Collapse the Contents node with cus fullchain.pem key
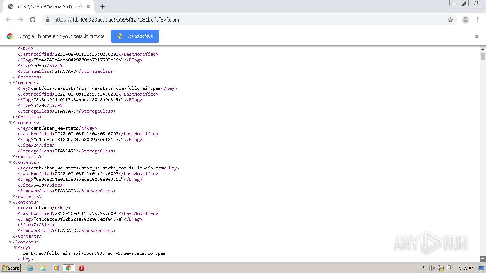The width and height of the screenshot is (486, 273). click(x=10, y=83)
